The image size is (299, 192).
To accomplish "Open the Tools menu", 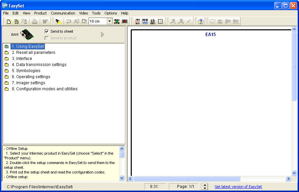I will 96,13.
